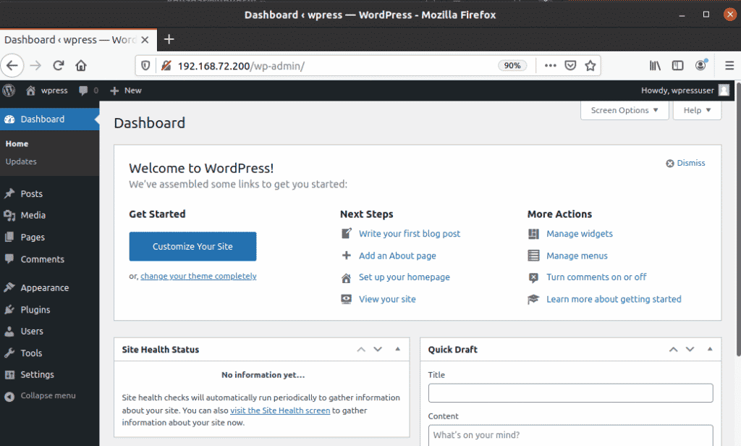
Task: Click the 90% zoom level indicator
Action: 512,66
